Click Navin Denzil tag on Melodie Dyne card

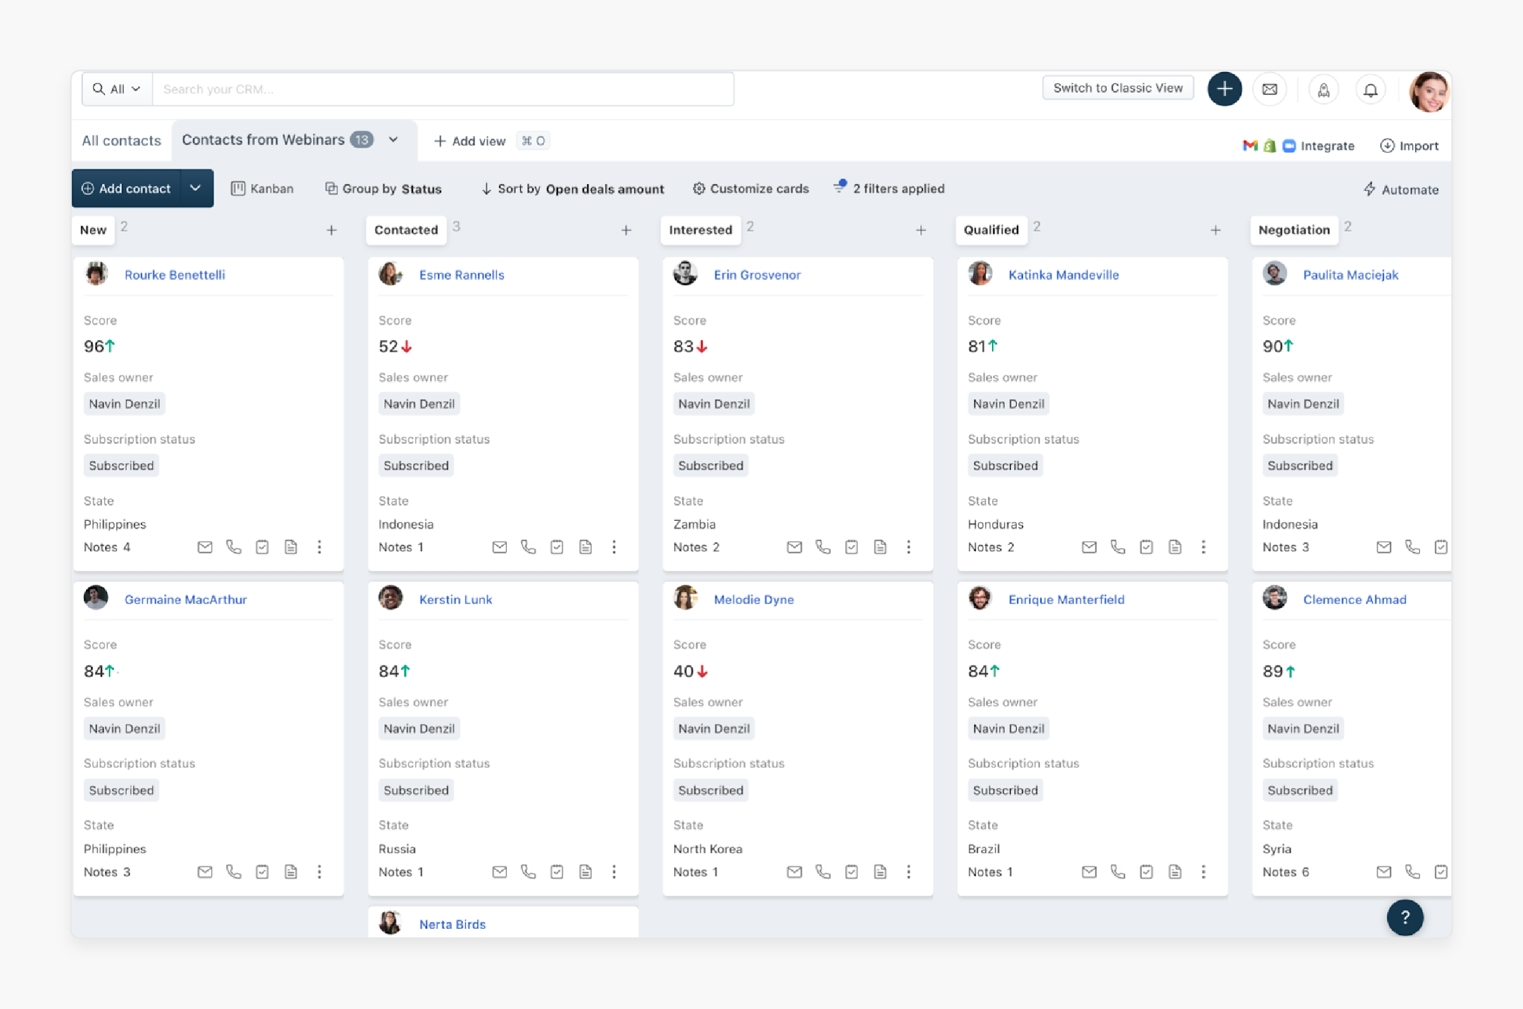[x=713, y=729]
